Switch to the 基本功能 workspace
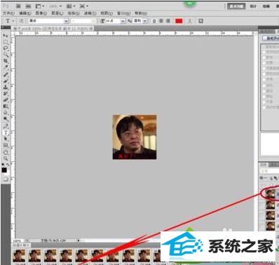The image size is (279, 265). 236,6
